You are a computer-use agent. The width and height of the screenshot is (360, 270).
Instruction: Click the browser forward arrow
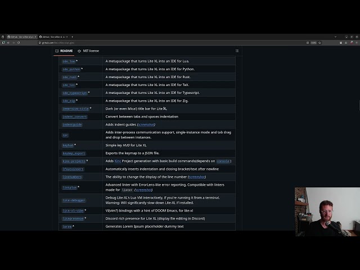coord(13,43)
